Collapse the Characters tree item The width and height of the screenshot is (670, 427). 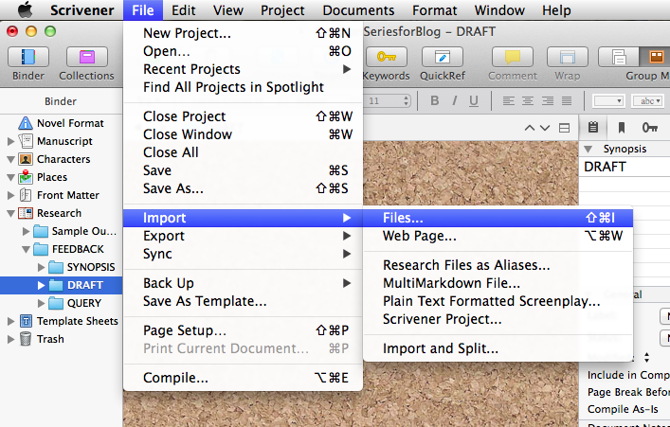pyautogui.click(x=11, y=159)
